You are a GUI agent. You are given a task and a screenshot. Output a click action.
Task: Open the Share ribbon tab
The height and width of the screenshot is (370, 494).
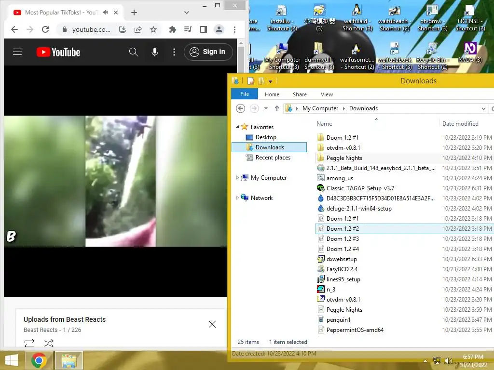(x=300, y=94)
